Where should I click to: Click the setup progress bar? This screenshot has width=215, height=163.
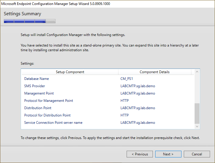[x=29, y=21]
